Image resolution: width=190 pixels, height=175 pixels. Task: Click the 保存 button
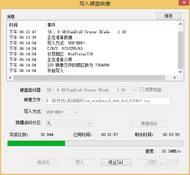click(169, 16)
